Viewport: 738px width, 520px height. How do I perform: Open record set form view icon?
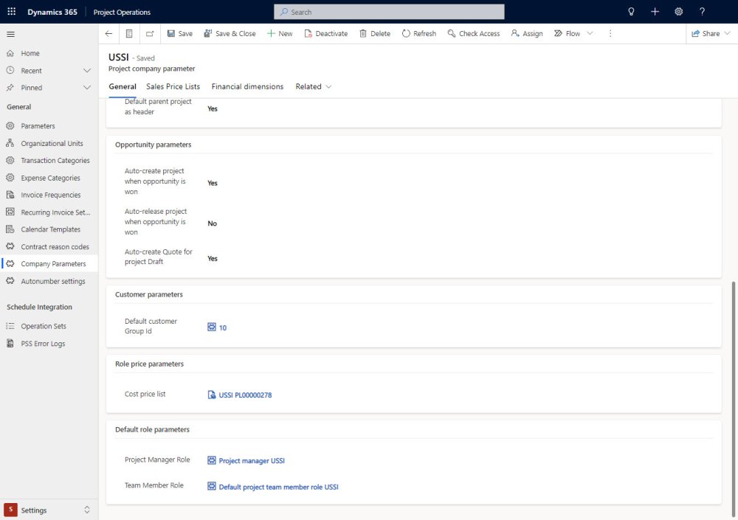(129, 33)
